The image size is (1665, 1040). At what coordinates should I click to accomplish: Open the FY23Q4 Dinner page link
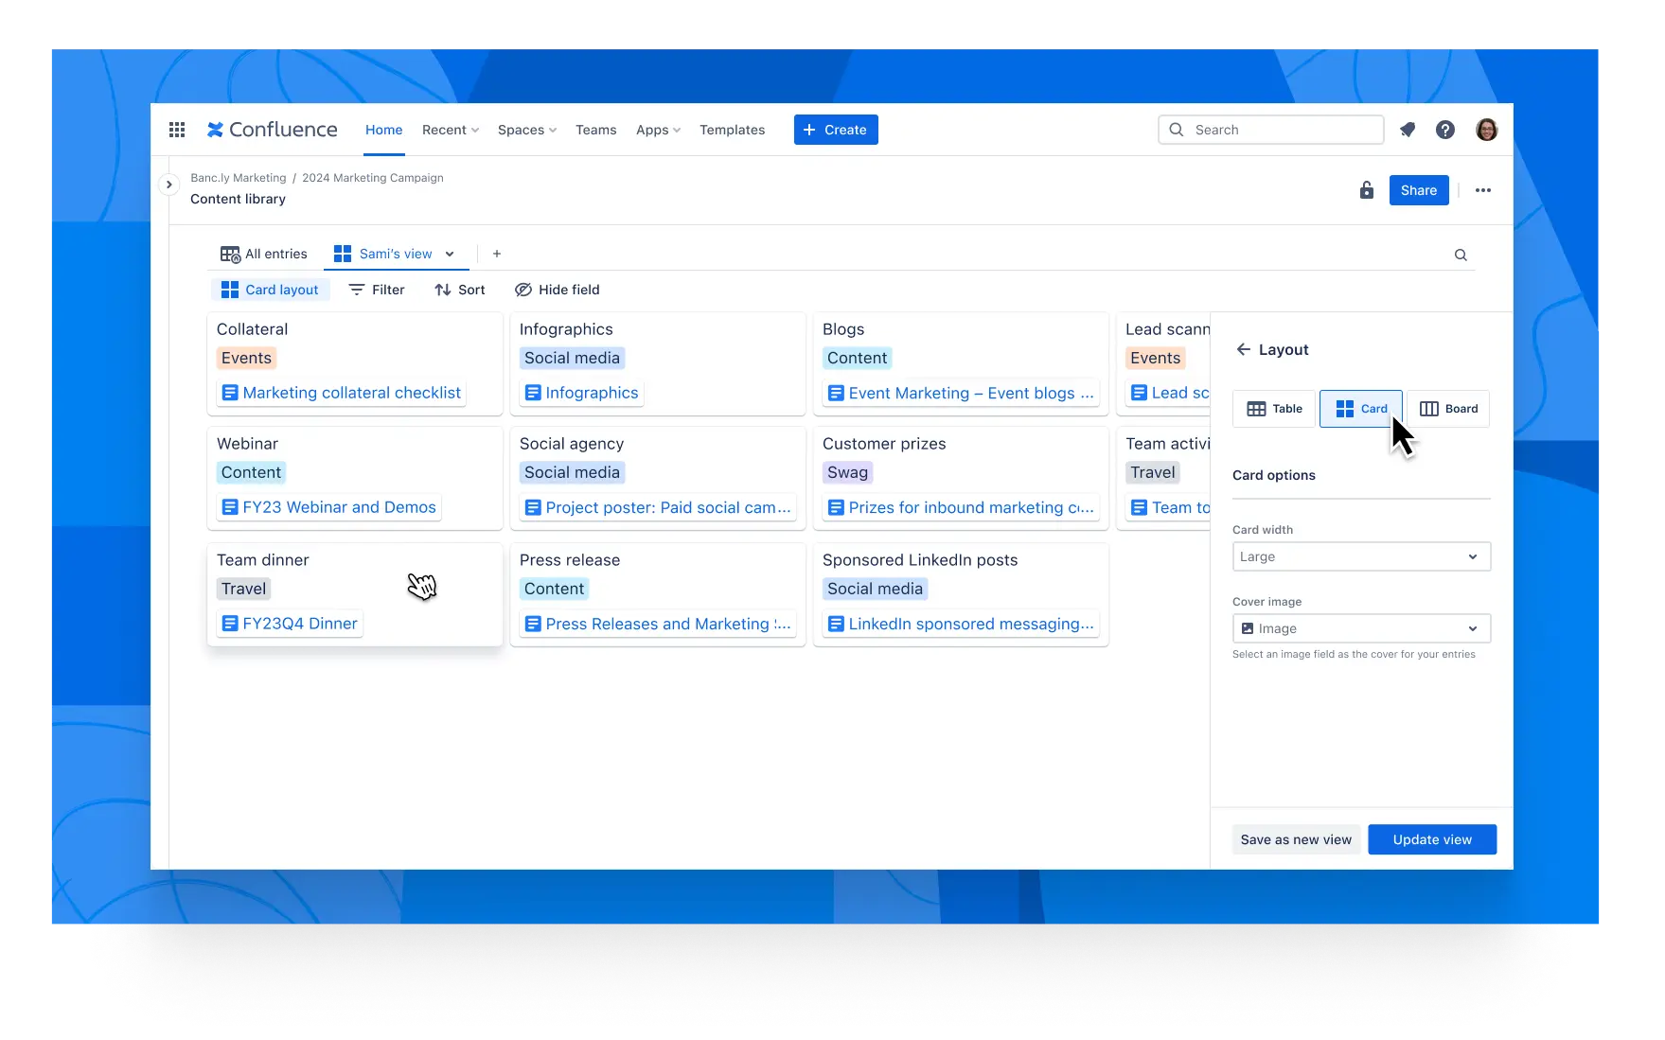coord(300,624)
